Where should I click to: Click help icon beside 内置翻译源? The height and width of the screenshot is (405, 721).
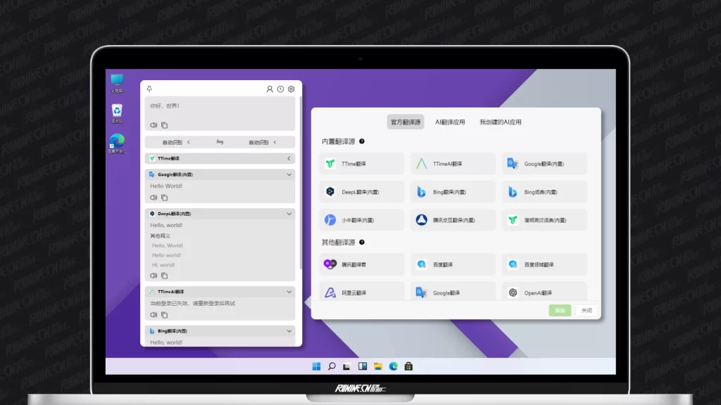click(x=362, y=141)
